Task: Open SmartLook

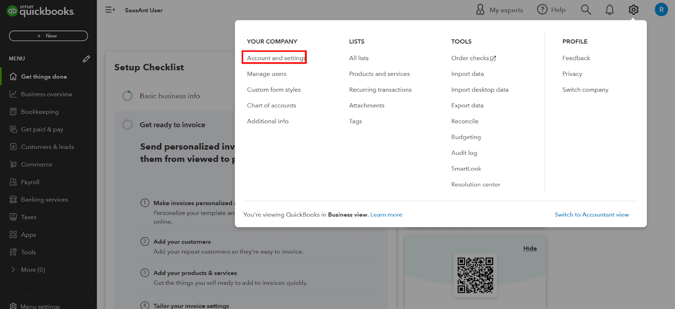Action: [x=466, y=168]
